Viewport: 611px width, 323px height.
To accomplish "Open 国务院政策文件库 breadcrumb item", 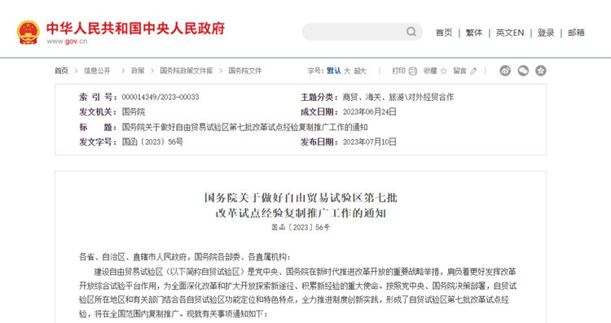I will (x=187, y=71).
